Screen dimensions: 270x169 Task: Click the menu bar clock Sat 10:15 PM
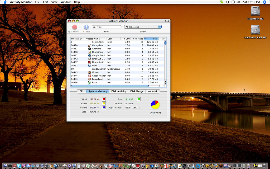[x=251, y=2]
